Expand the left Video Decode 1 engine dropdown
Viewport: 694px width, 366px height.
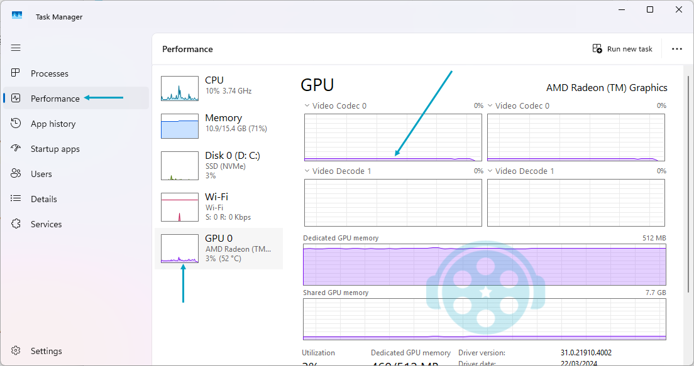click(x=307, y=171)
